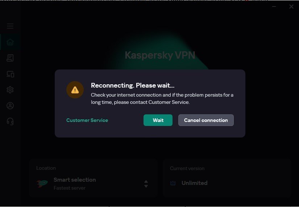
Task: Click the yellow warning triangle icon
Action: [x=75, y=90]
